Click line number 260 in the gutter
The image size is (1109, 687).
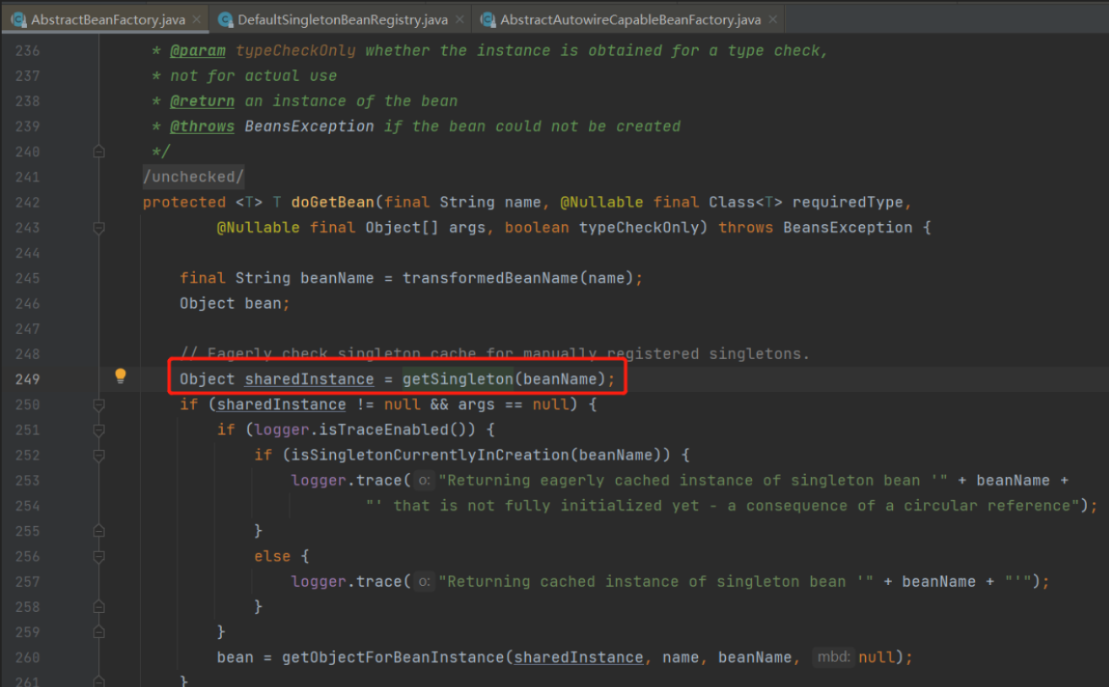pos(27,657)
